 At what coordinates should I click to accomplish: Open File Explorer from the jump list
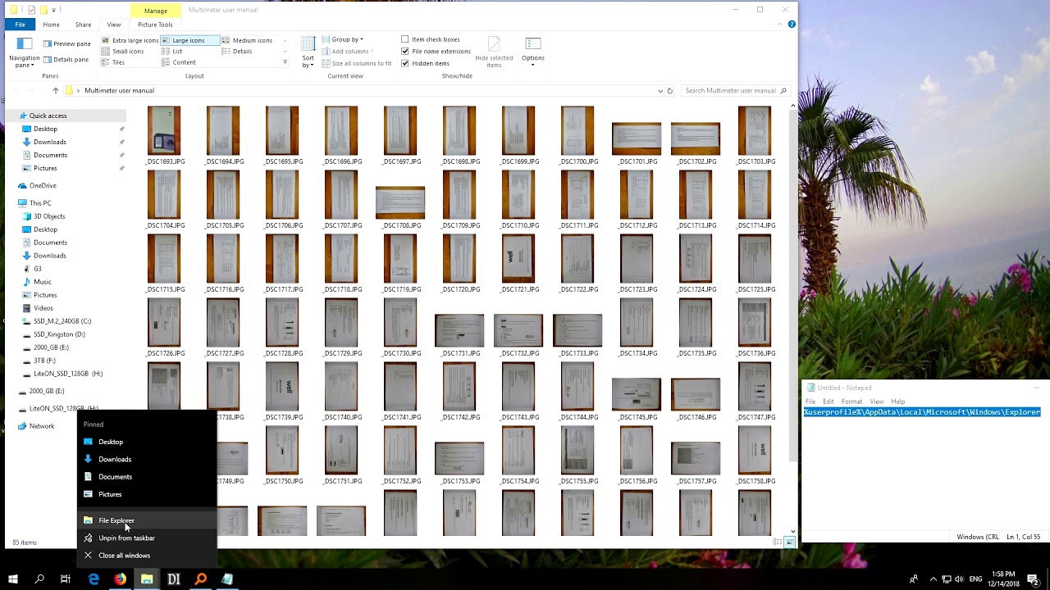(x=148, y=520)
